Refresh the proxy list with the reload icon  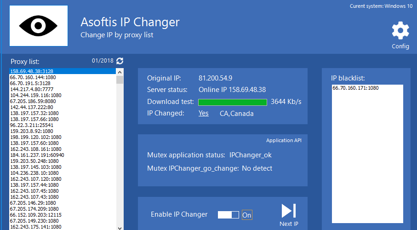[120, 61]
